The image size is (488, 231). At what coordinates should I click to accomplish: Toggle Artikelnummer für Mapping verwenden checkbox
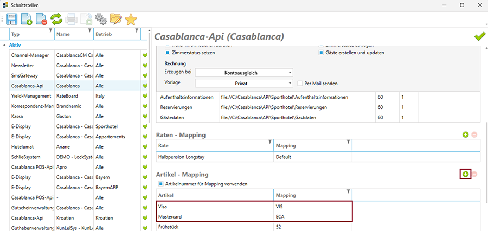point(160,184)
